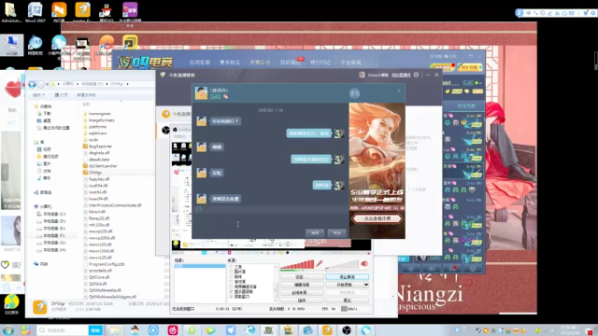Open the My Benefits menu item
This screenshot has width=598, height=336.
[x=291, y=63]
